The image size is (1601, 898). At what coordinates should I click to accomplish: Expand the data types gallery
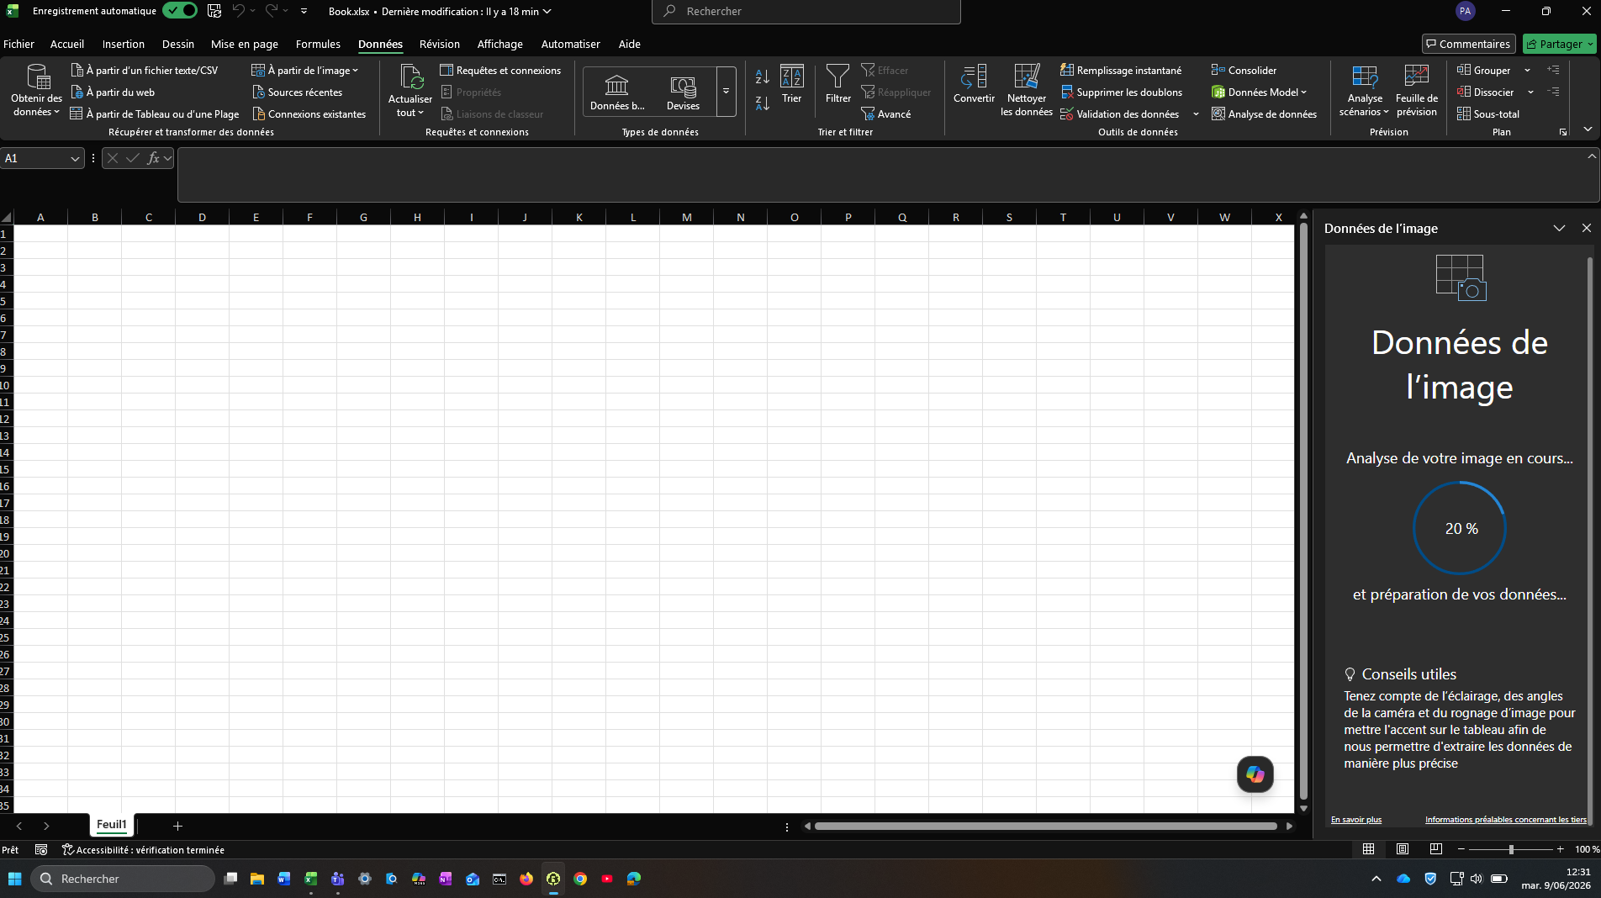point(726,92)
